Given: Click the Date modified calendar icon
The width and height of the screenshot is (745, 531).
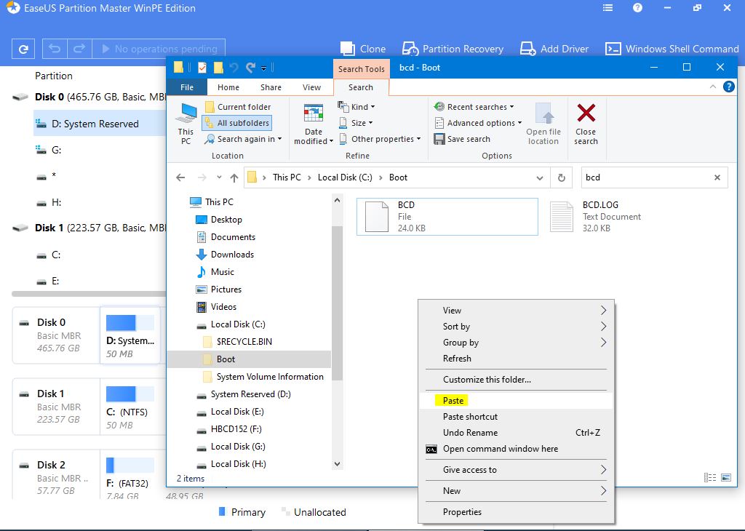Looking at the screenshot, I should click(314, 113).
